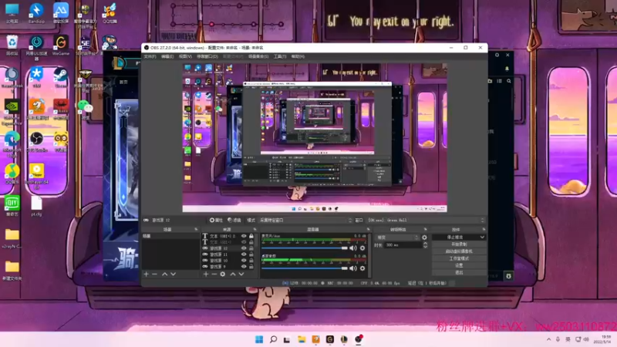Adjust the transition duration stepper arrows
Screen dimensions: 617x347
pos(425,245)
